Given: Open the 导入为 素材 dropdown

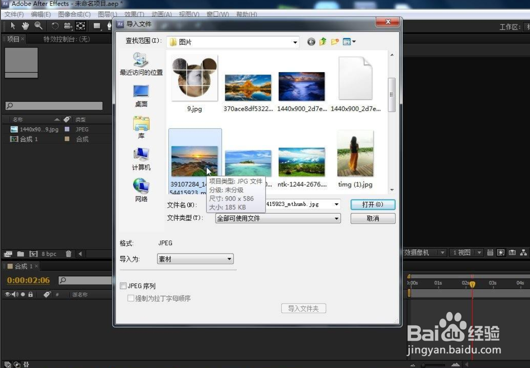Looking at the screenshot, I should point(195,259).
